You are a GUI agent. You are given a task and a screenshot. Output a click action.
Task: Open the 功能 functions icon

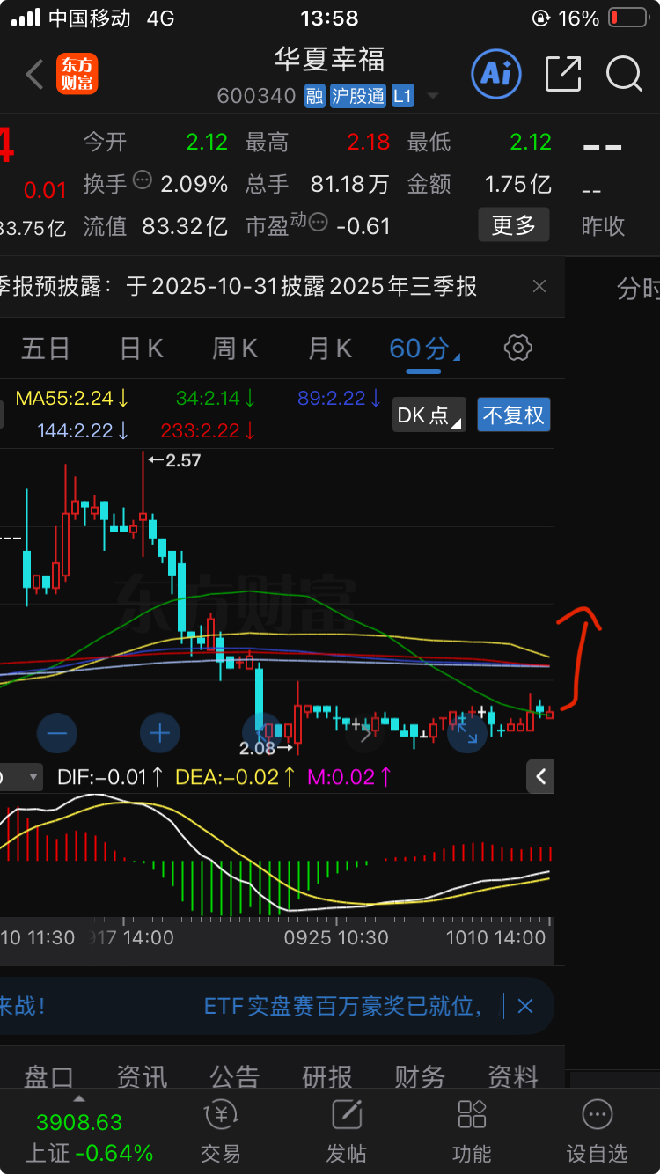click(472, 1131)
